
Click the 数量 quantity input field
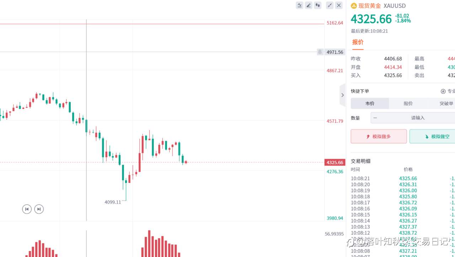(x=418, y=118)
